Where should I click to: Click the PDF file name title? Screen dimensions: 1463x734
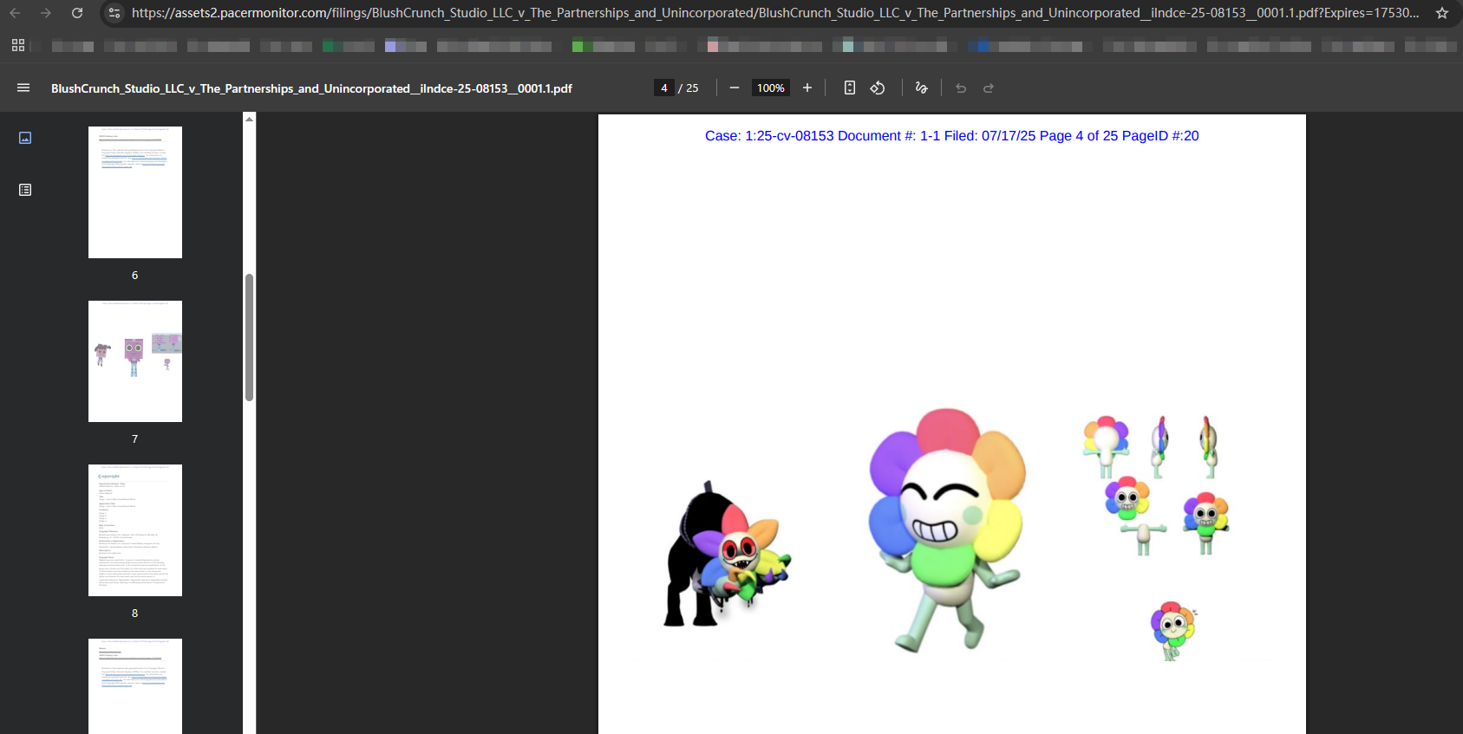(x=311, y=88)
